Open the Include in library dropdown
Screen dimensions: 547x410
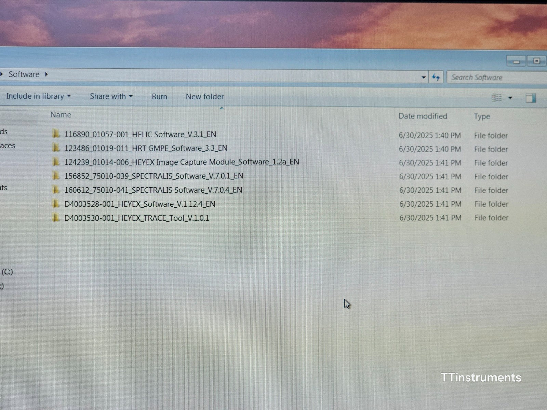tap(38, 96)
